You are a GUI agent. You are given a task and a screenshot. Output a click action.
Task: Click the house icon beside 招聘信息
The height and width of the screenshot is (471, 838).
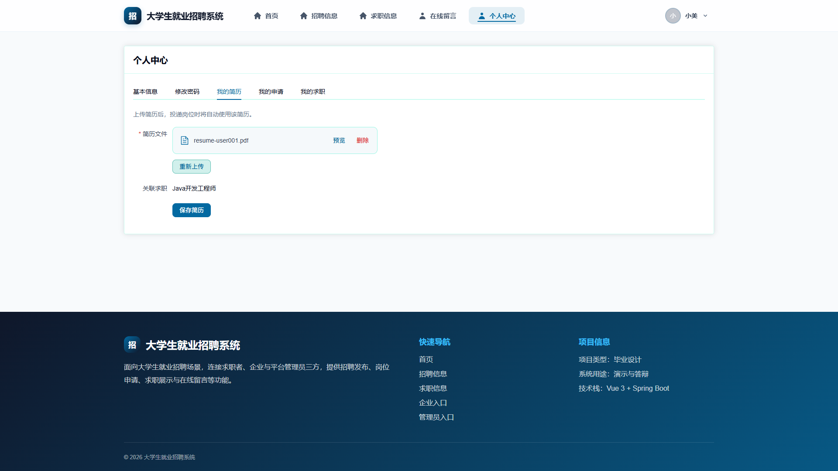click(304, 16)
